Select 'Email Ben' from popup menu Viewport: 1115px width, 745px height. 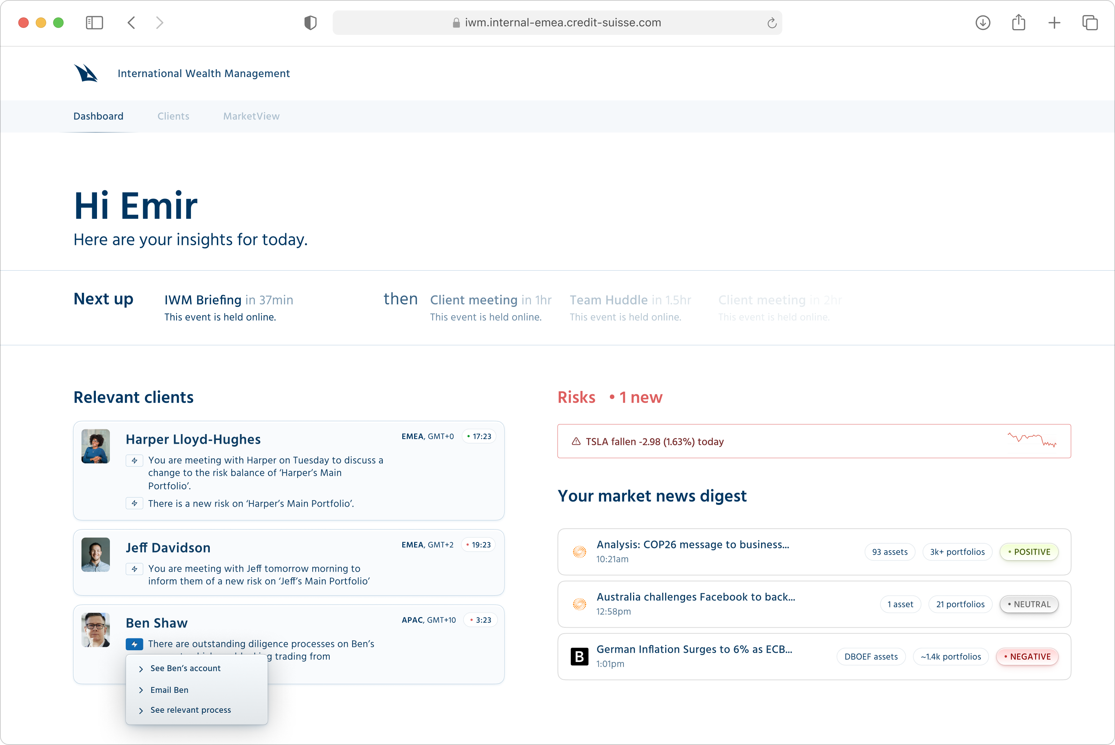tap(169, 689)
